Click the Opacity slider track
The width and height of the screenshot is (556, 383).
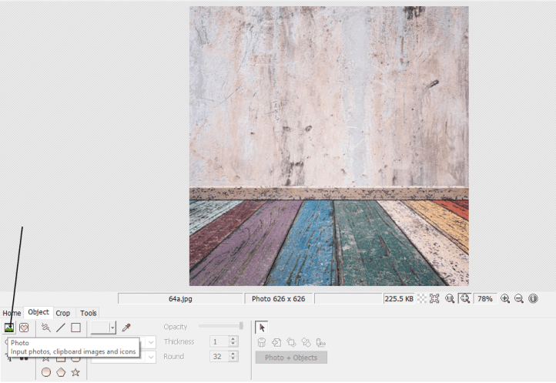[219, 326]
